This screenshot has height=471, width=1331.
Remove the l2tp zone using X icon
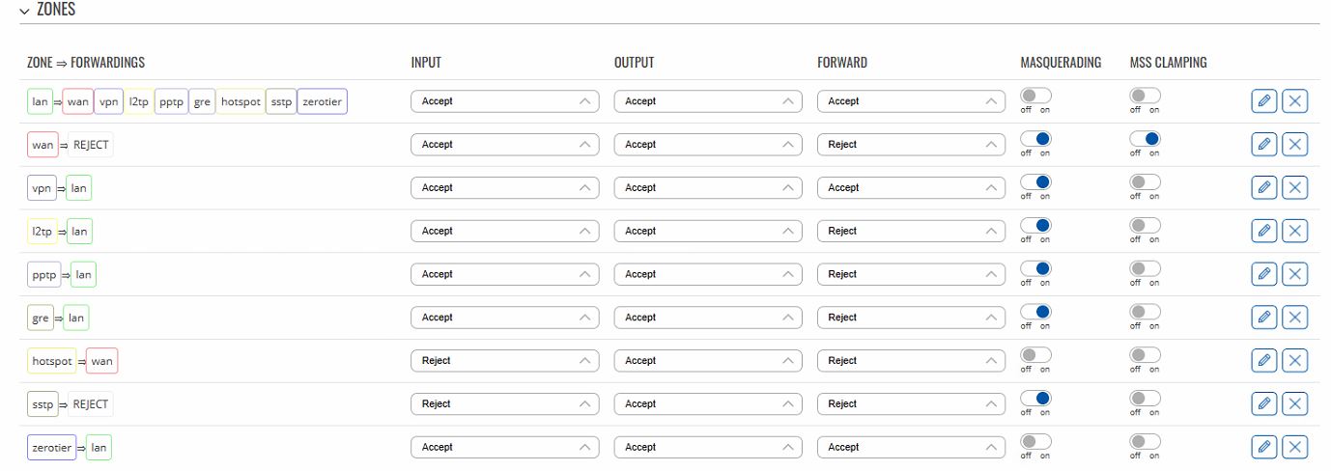tap(1295, 231)
